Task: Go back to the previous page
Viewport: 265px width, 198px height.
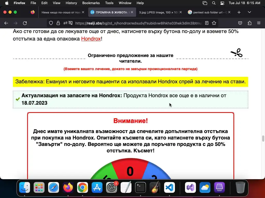Action: point(6,23)
